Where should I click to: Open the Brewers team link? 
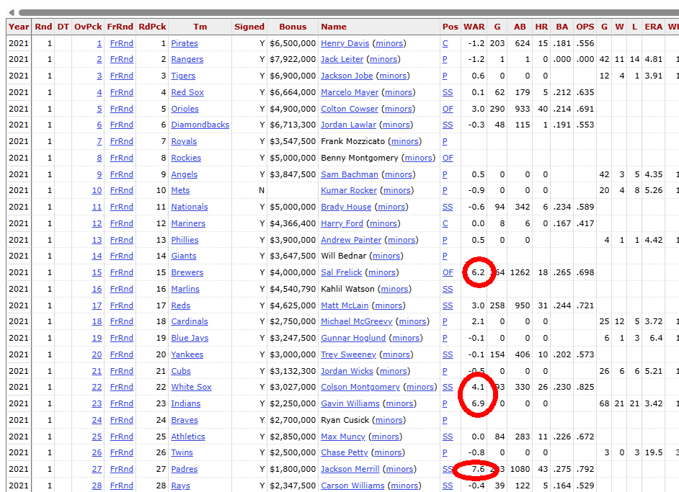(x=187, y=272)
